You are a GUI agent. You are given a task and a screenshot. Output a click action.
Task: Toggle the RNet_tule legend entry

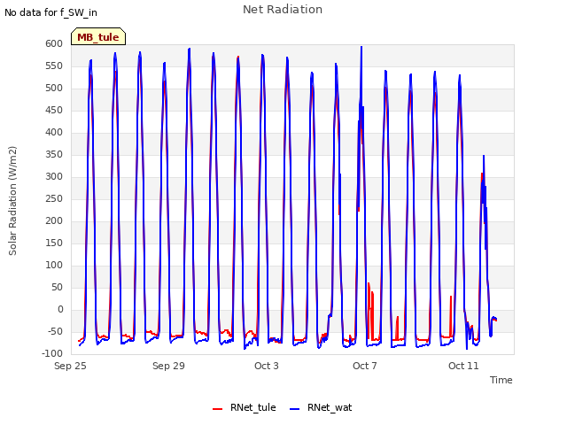tap(245, 407)
